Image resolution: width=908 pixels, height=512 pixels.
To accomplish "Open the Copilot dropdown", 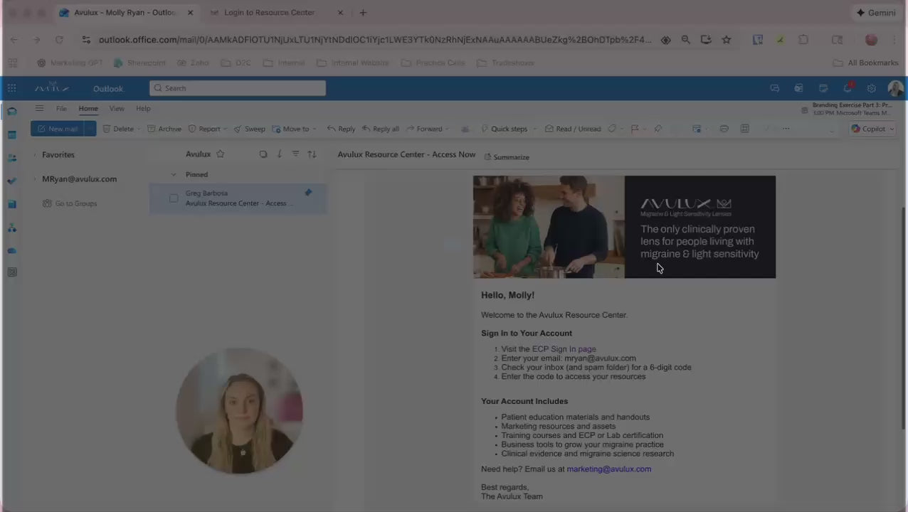I will pyautogui.click(x=892, y=129).
